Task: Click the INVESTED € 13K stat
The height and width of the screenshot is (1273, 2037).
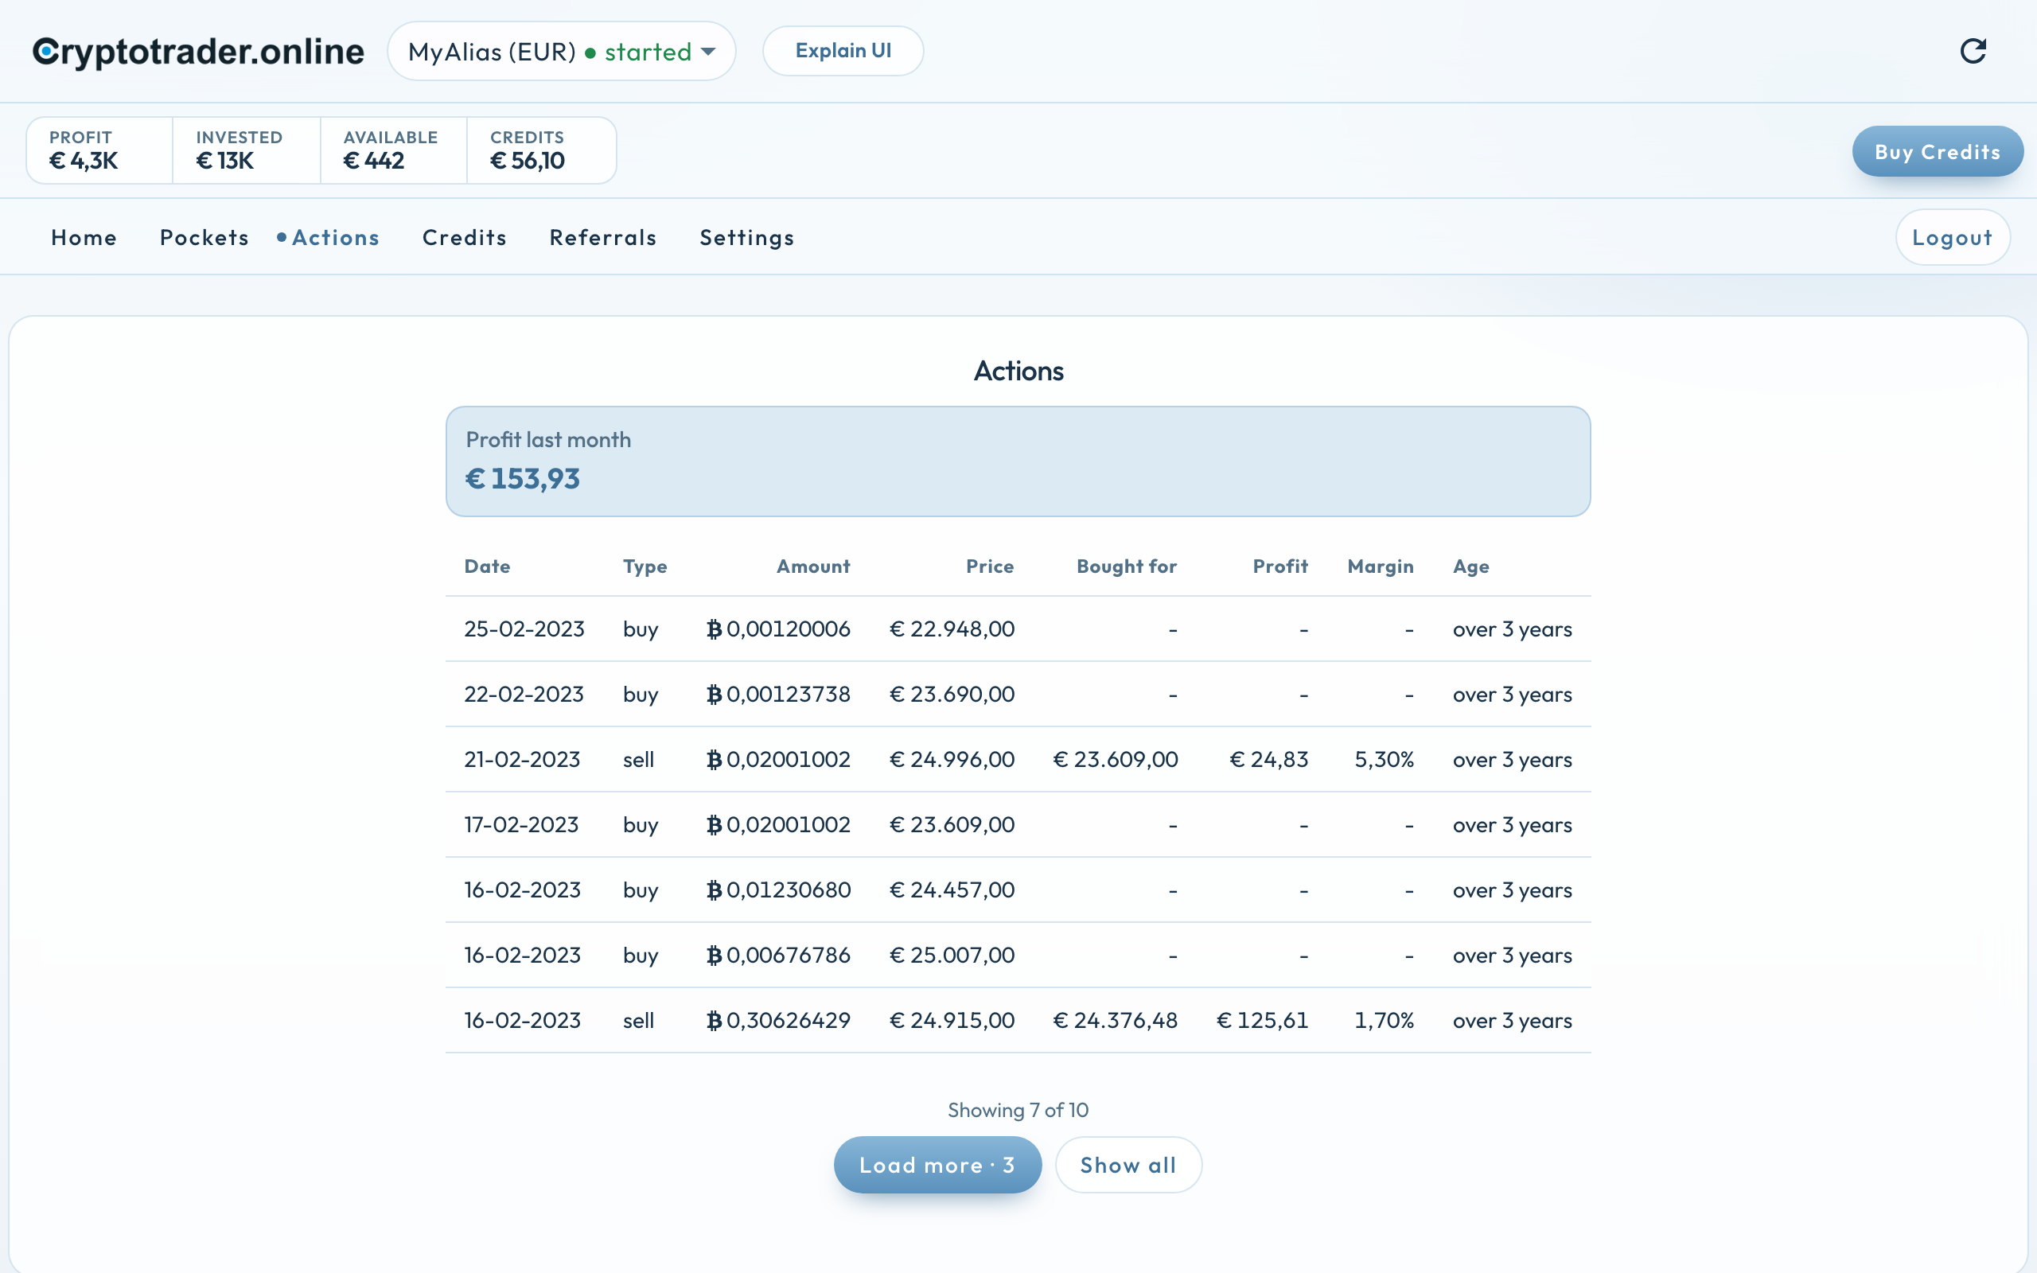Action: click(247, 150)
